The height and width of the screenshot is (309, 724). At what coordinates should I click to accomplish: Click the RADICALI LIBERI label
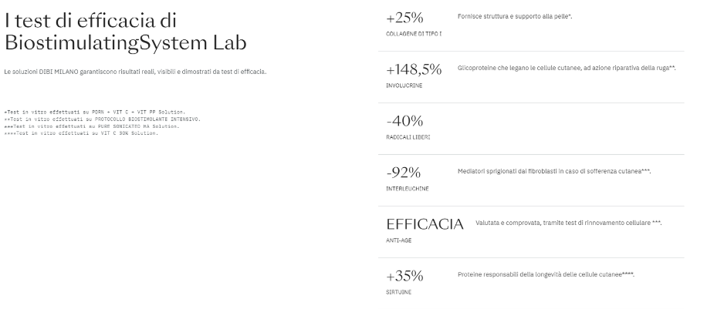408,137
